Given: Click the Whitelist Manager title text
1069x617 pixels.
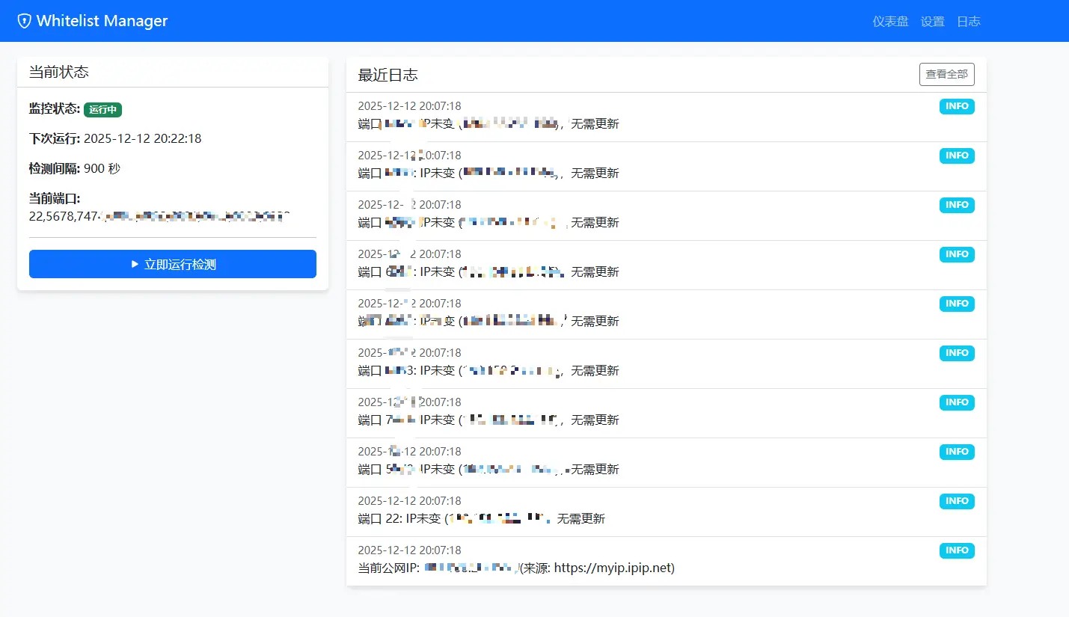Looking at the screenshot, I should [x=101, y=20].
